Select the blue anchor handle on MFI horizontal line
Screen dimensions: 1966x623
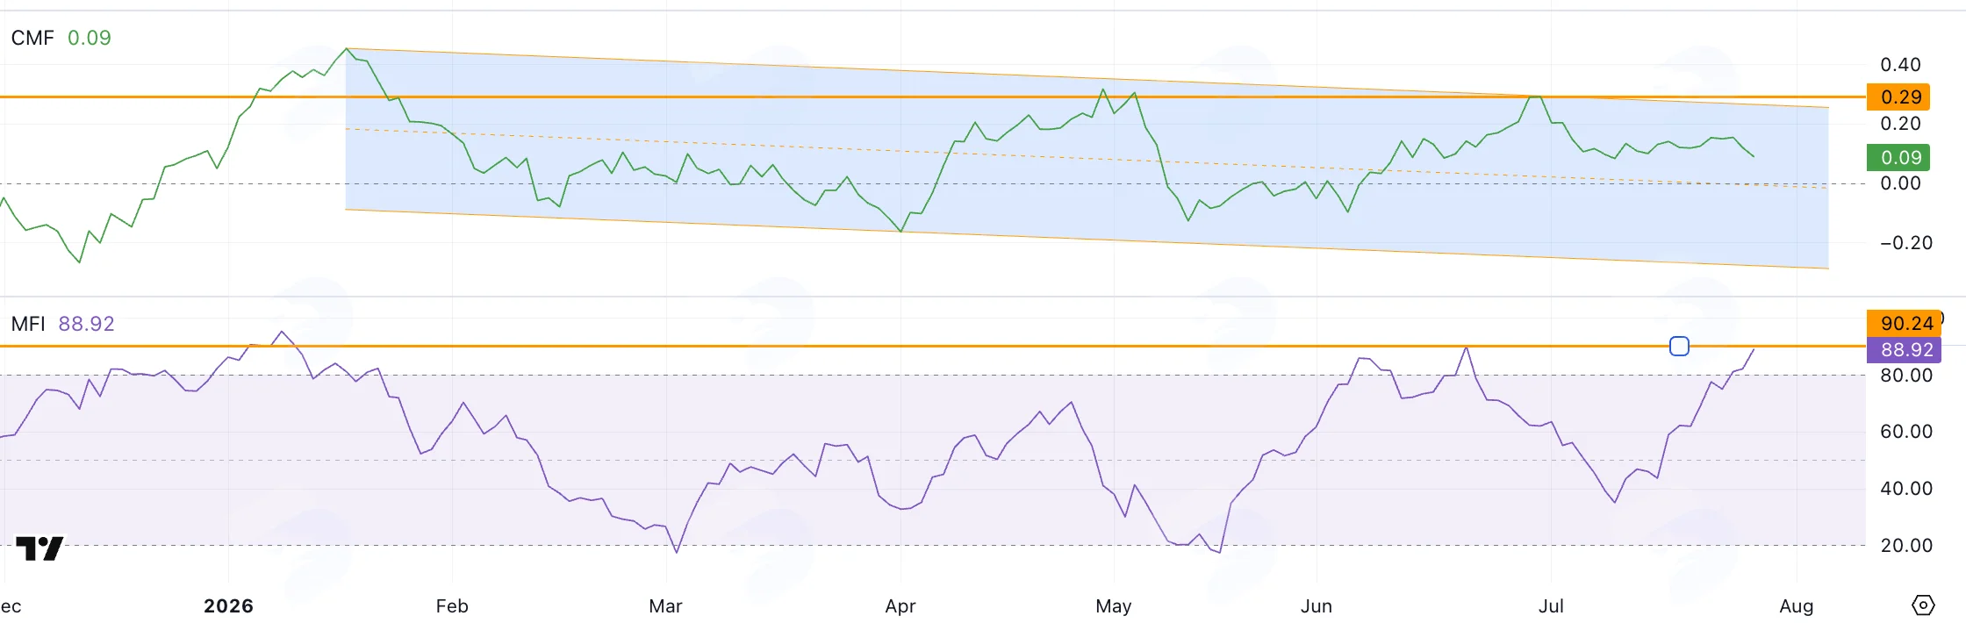[x=1679, y=347]
